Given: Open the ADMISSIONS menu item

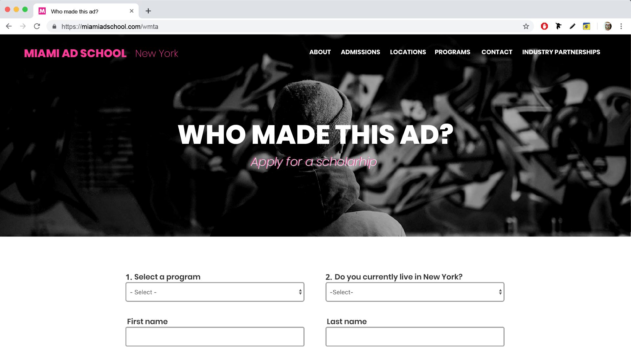Looking at the screenshot, I should (x=360, y=52).
